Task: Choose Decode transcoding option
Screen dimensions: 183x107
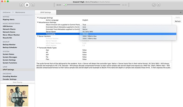Action: [x=128, y=34]
